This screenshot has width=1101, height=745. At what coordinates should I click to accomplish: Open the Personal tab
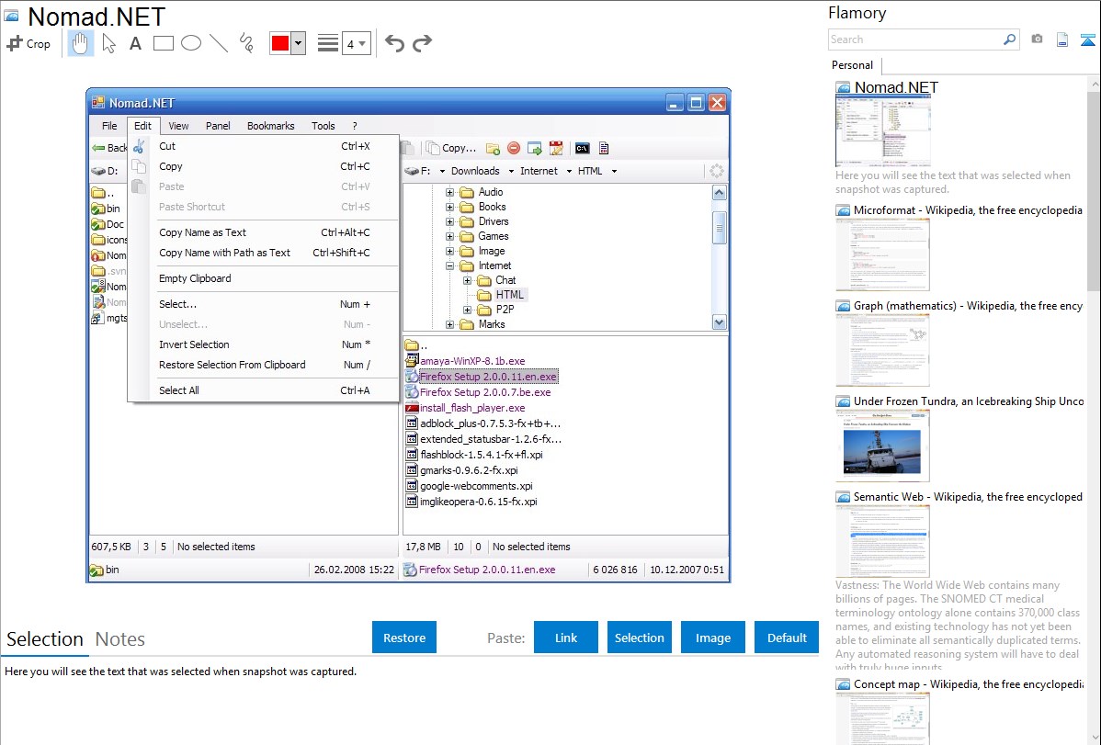(x=852, y=65)
